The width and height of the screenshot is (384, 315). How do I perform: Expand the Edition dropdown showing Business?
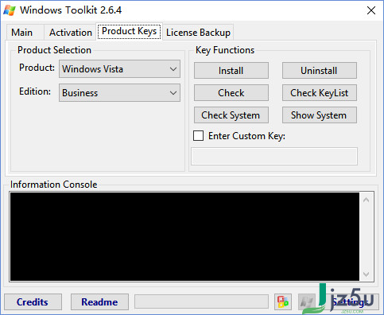[119, 93]
